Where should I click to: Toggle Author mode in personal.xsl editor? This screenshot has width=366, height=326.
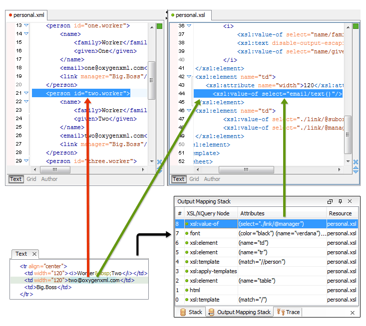[212, 179]
